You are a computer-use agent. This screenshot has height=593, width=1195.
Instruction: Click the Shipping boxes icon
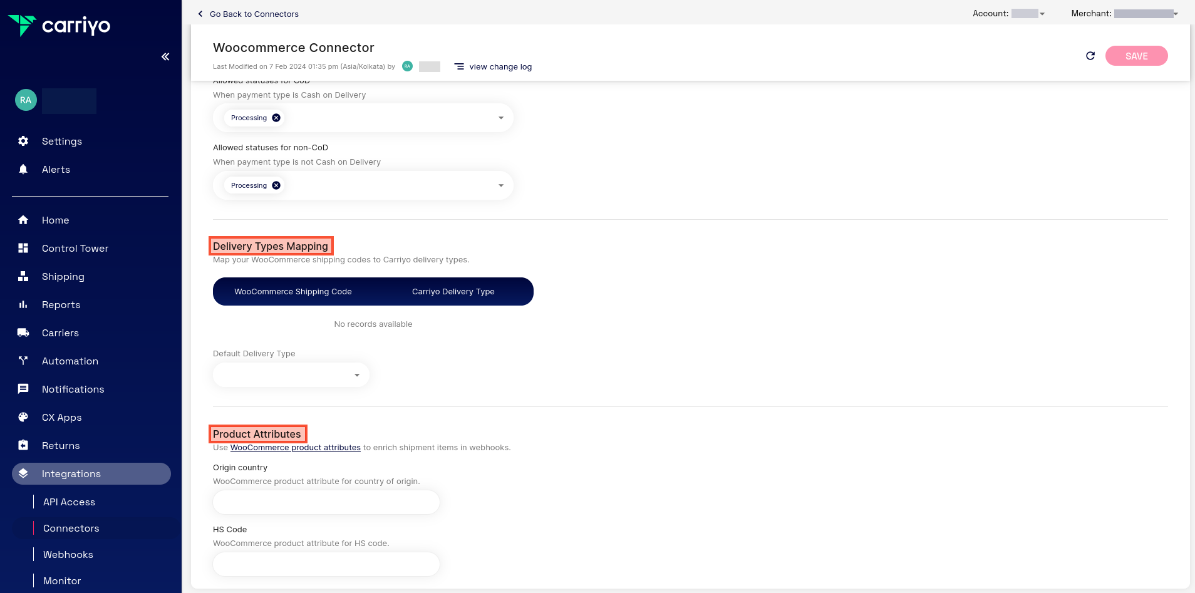tap(23, 276)
